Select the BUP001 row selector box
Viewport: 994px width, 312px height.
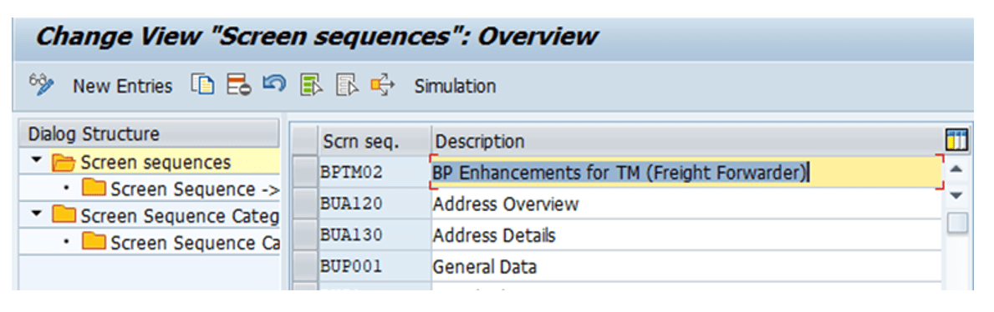click(305, 266)
